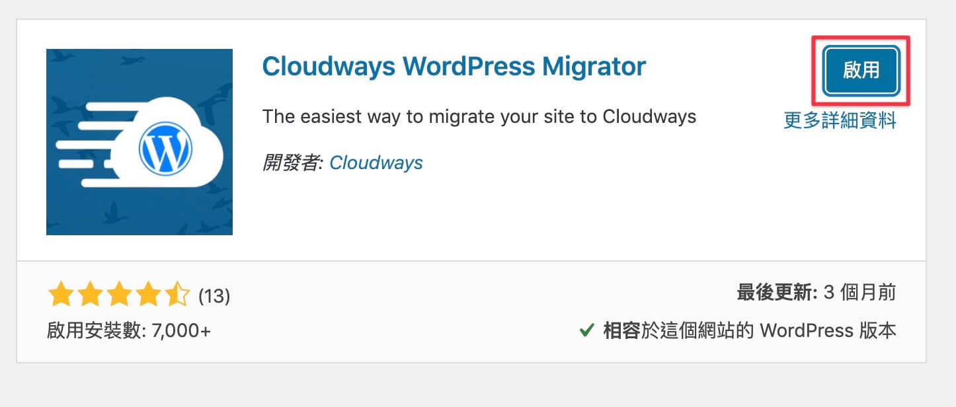
Task: Select the first rating star
Action: click(61, 295)
